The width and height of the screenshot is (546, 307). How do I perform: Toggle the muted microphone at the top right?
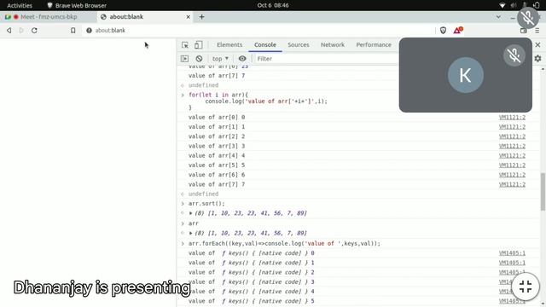coord(528,17)
